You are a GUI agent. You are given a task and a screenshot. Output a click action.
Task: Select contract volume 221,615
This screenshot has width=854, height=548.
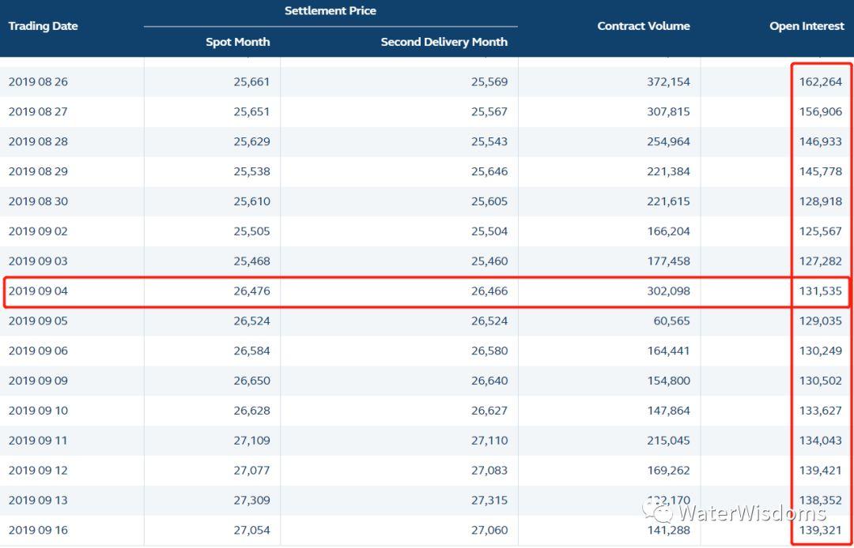pos(668,201)
